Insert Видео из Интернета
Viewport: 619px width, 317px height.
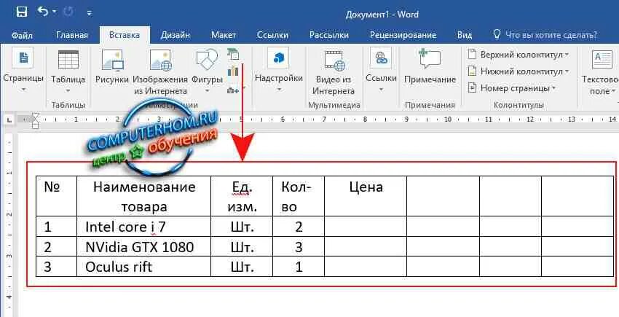tap(334, 72)
